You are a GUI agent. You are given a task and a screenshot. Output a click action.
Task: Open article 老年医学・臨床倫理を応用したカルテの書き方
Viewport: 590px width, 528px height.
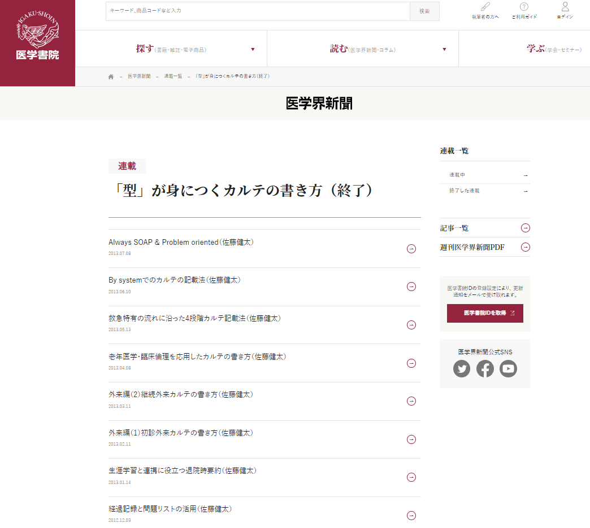(197, 357)
